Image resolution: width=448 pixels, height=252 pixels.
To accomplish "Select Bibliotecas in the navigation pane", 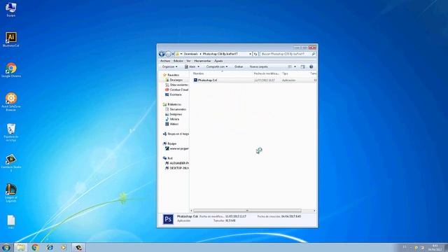I will click(171, 104).
